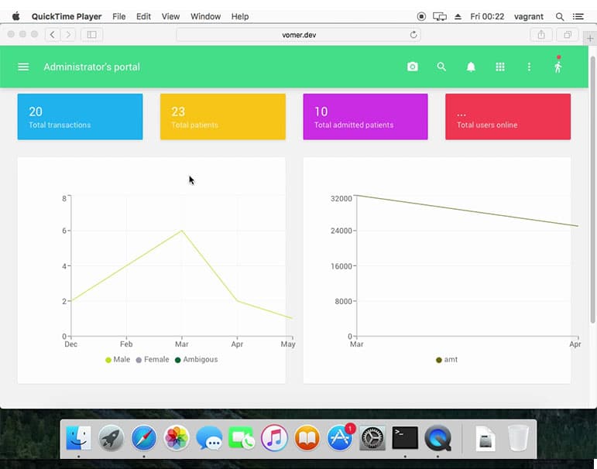Open the Help menu
The height and width of the screenshot is (469, 597).
tap(240, 16)
